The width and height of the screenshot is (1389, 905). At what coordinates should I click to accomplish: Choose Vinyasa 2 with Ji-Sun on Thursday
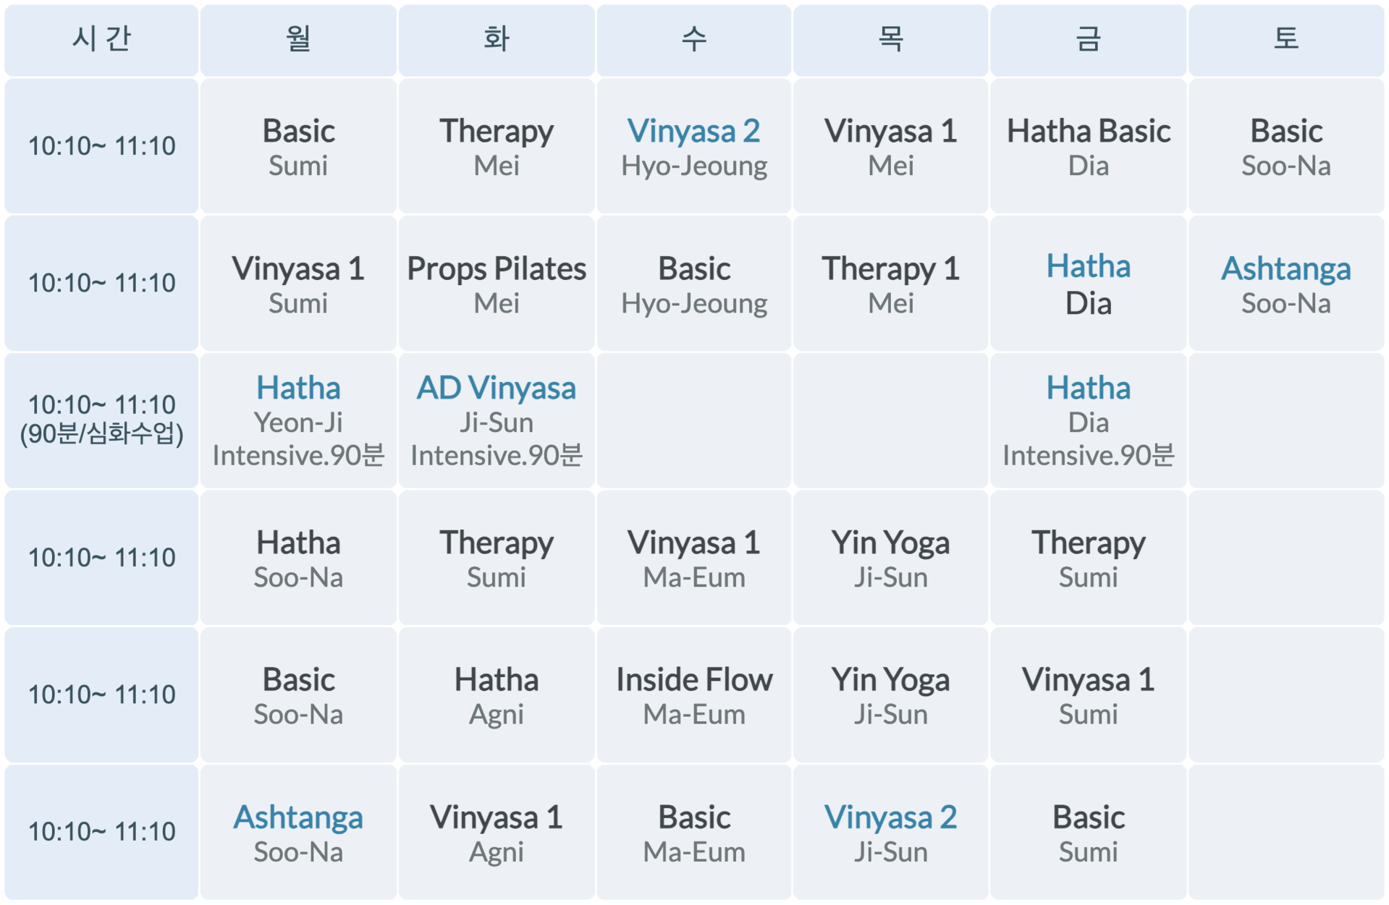[x=890, y=832]
